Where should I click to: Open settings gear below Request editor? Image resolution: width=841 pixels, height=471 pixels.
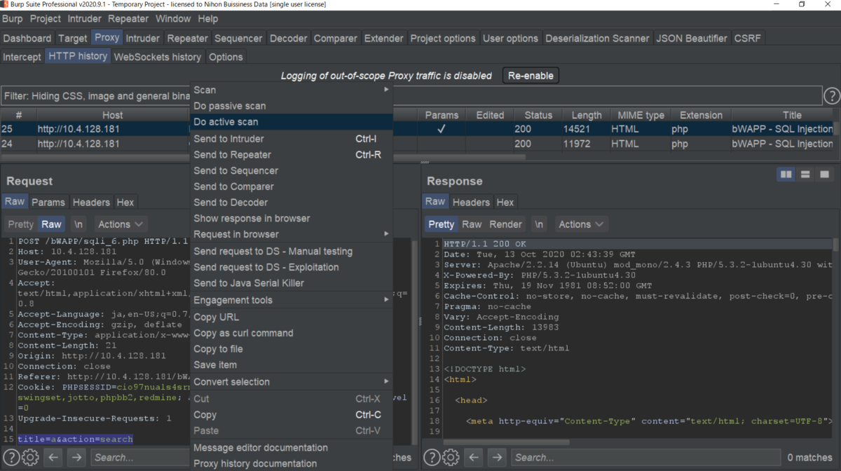click(30, 458)
